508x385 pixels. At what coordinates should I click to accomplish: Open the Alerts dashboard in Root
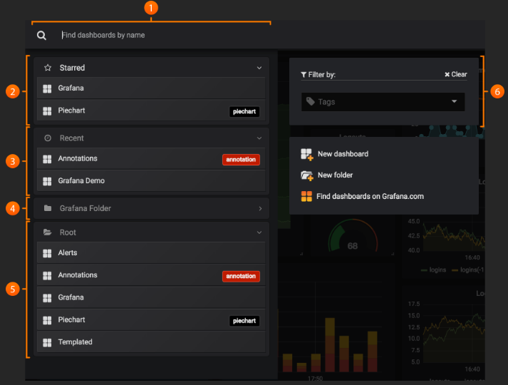[x=68, y=253]
